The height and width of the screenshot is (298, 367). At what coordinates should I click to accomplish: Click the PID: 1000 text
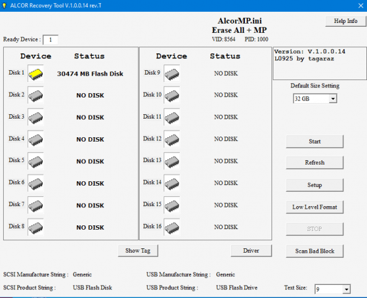[256, 39]
